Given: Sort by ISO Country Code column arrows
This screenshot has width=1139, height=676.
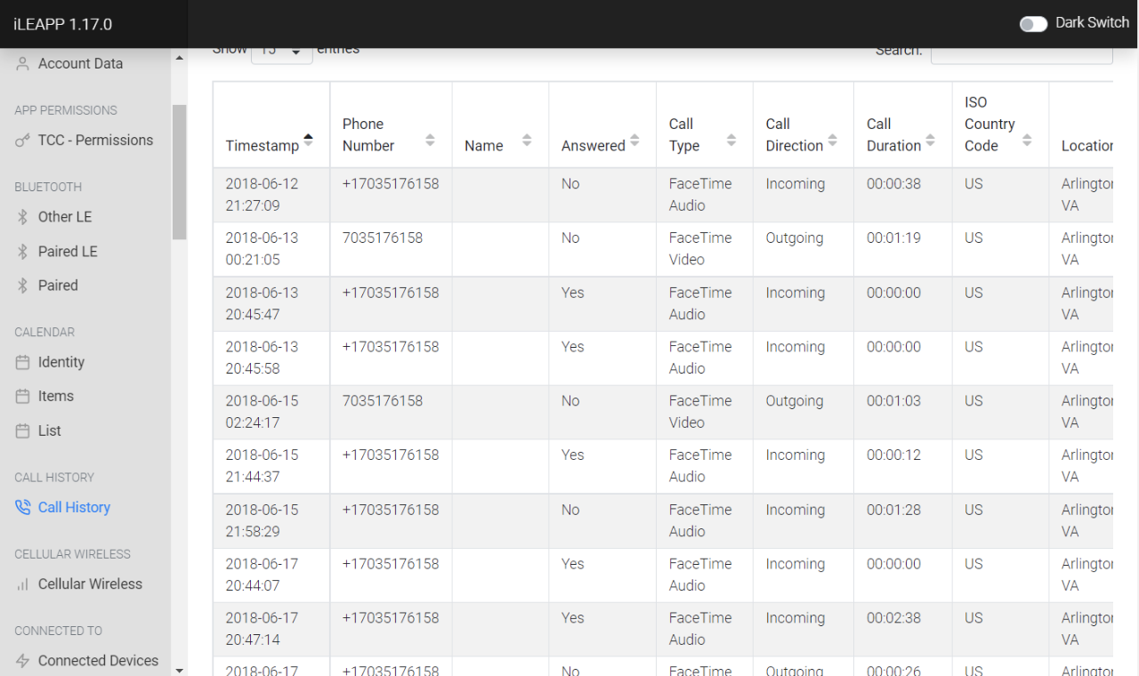Looking at the screenshot, I should click(1027, 140).
